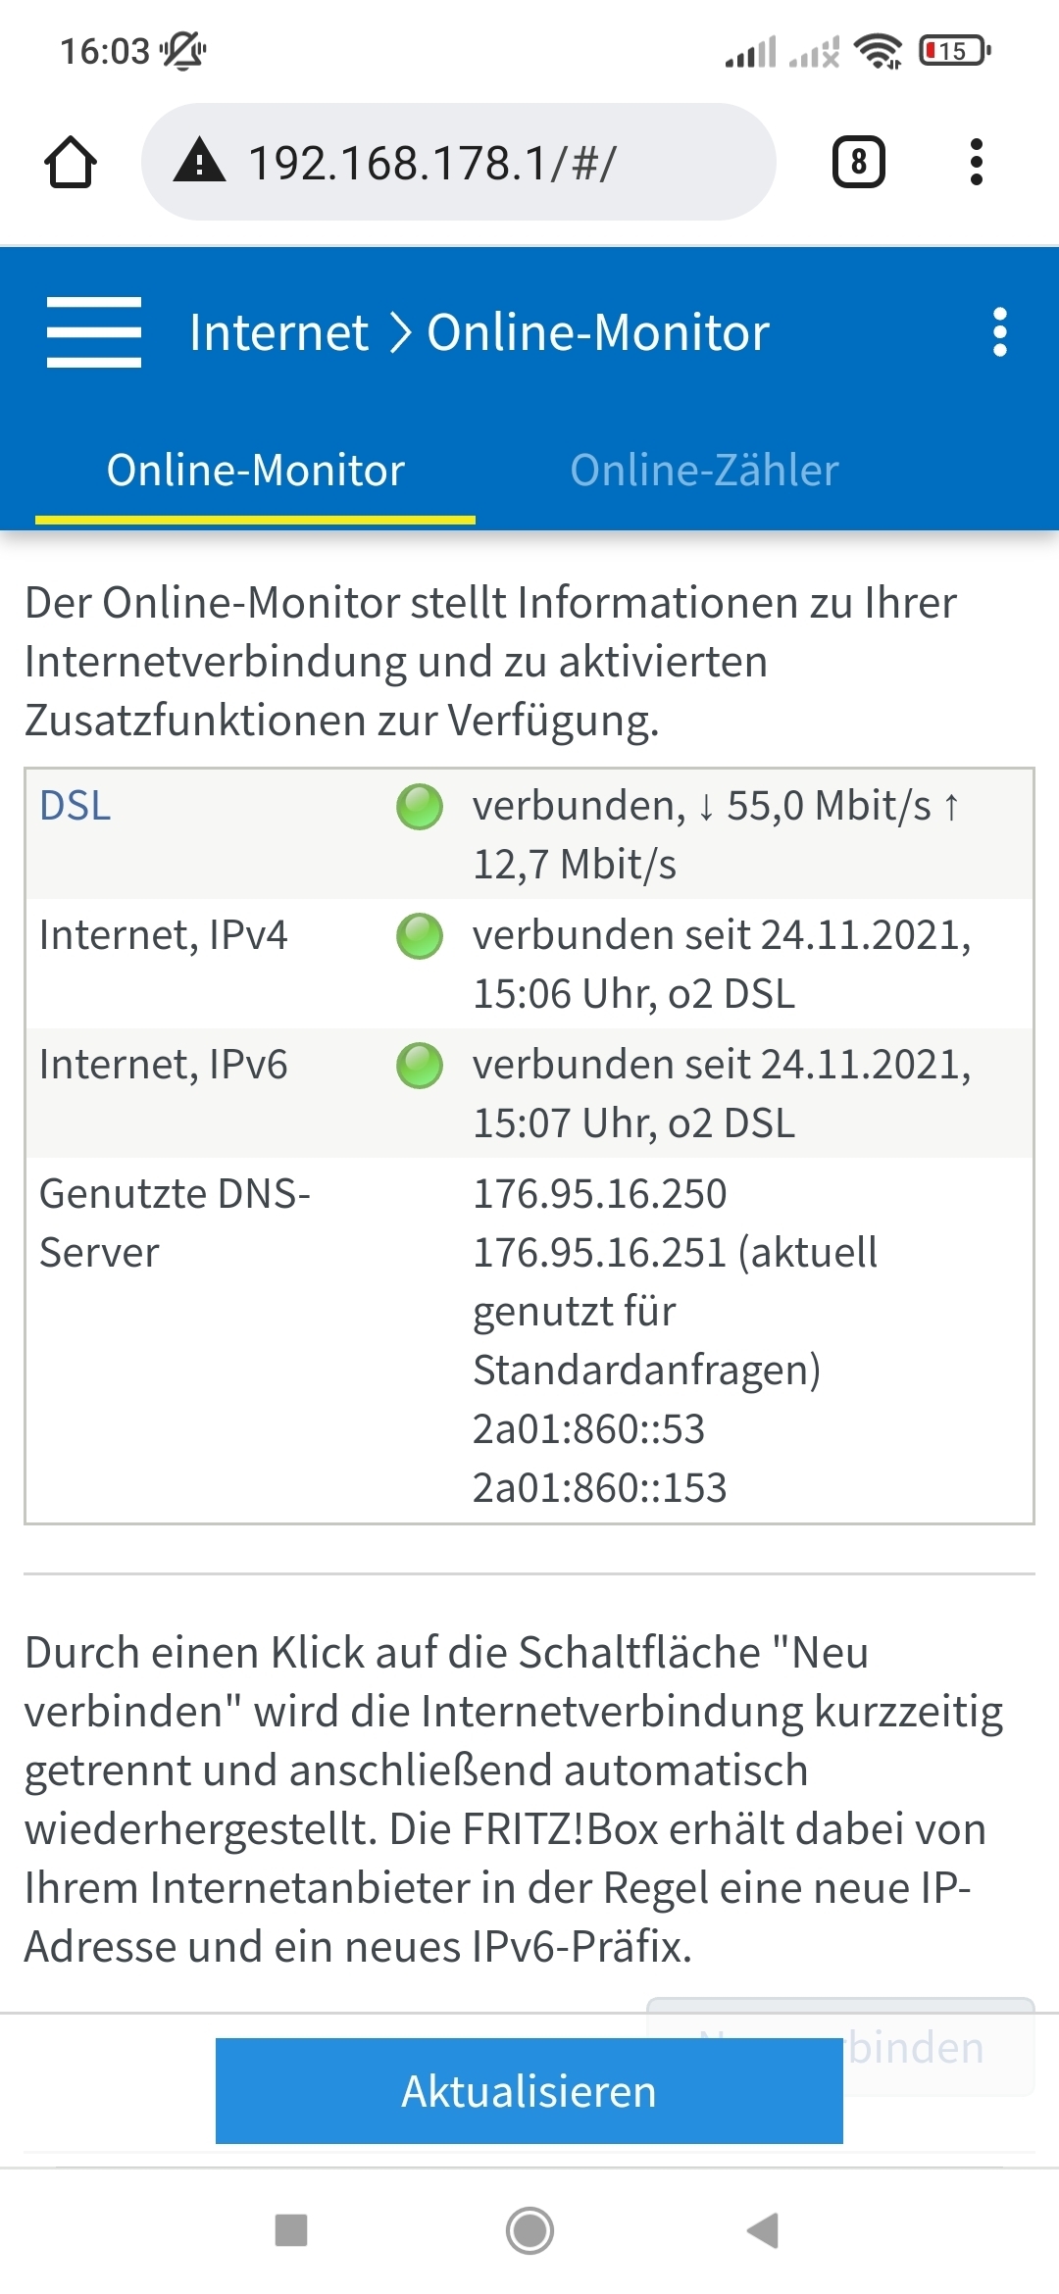Select the Online-Monitor tab
The image size is (1059, 2294).
point(255,471)
